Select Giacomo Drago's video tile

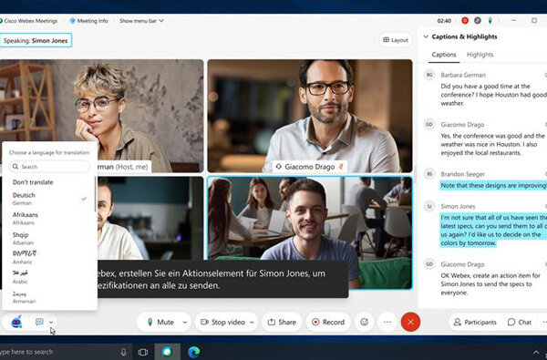(x=310, y=116)
